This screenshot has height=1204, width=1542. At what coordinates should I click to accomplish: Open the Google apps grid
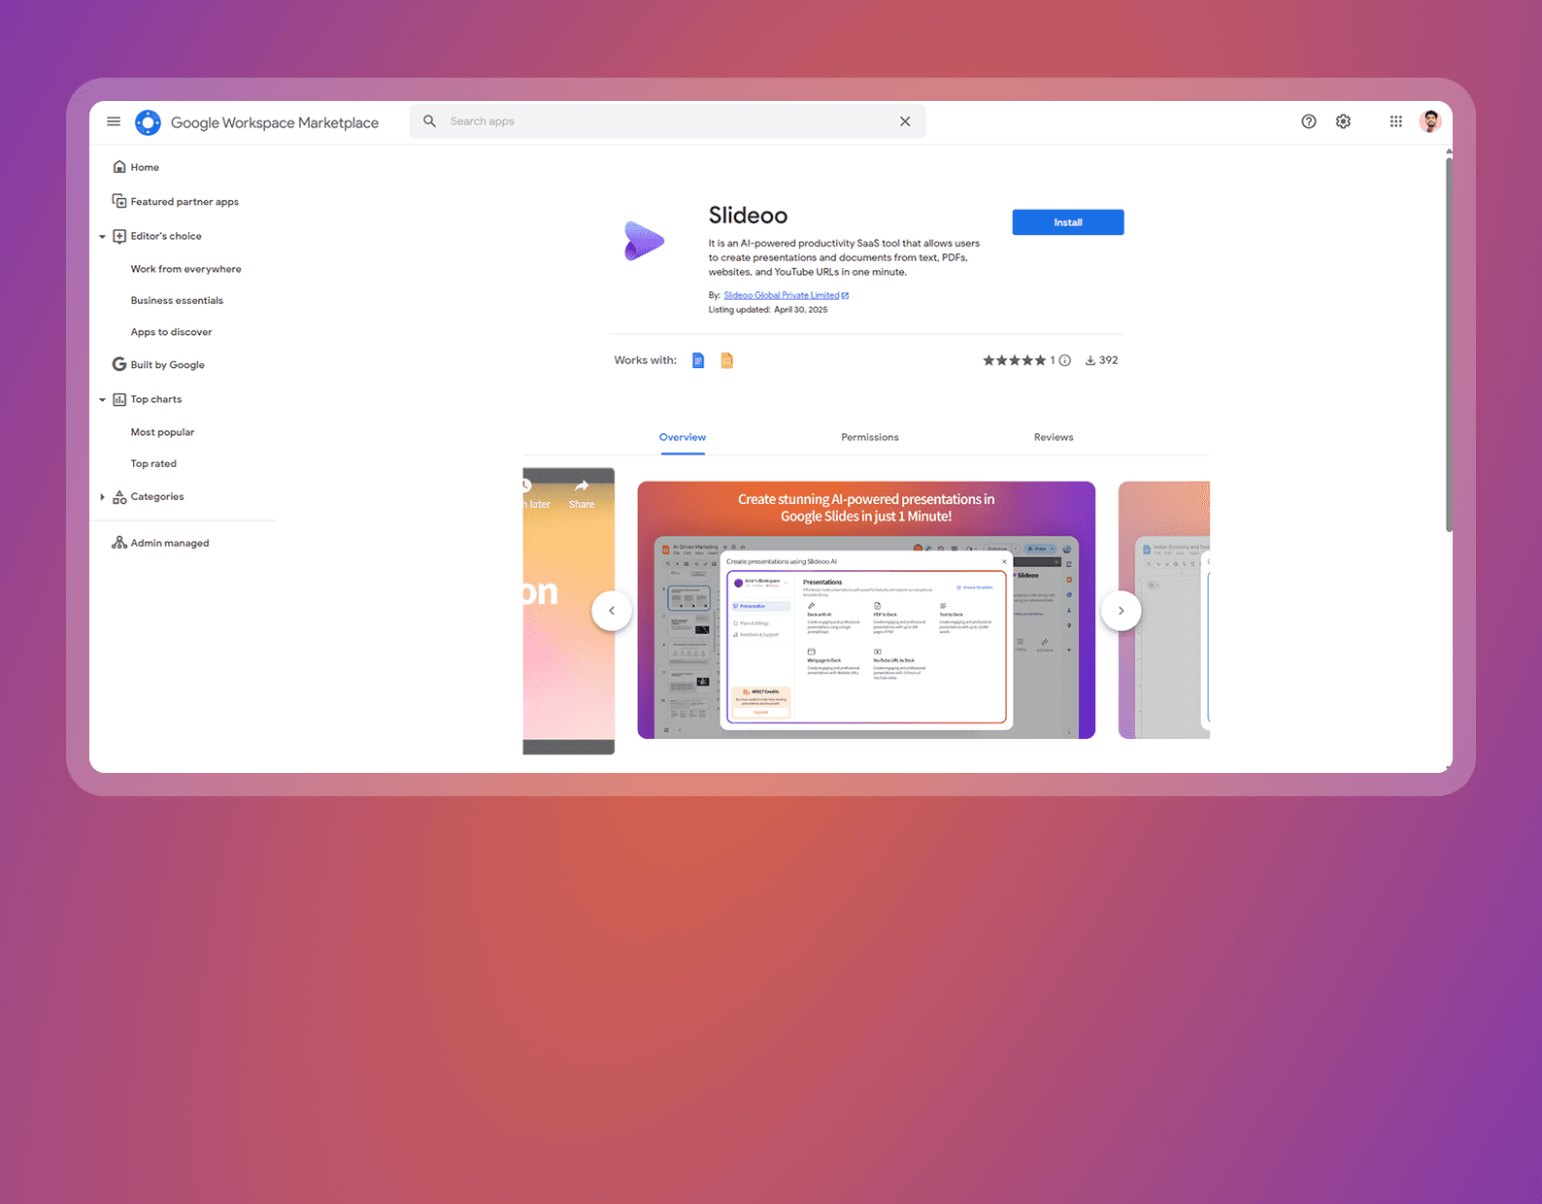(1395, 121)
